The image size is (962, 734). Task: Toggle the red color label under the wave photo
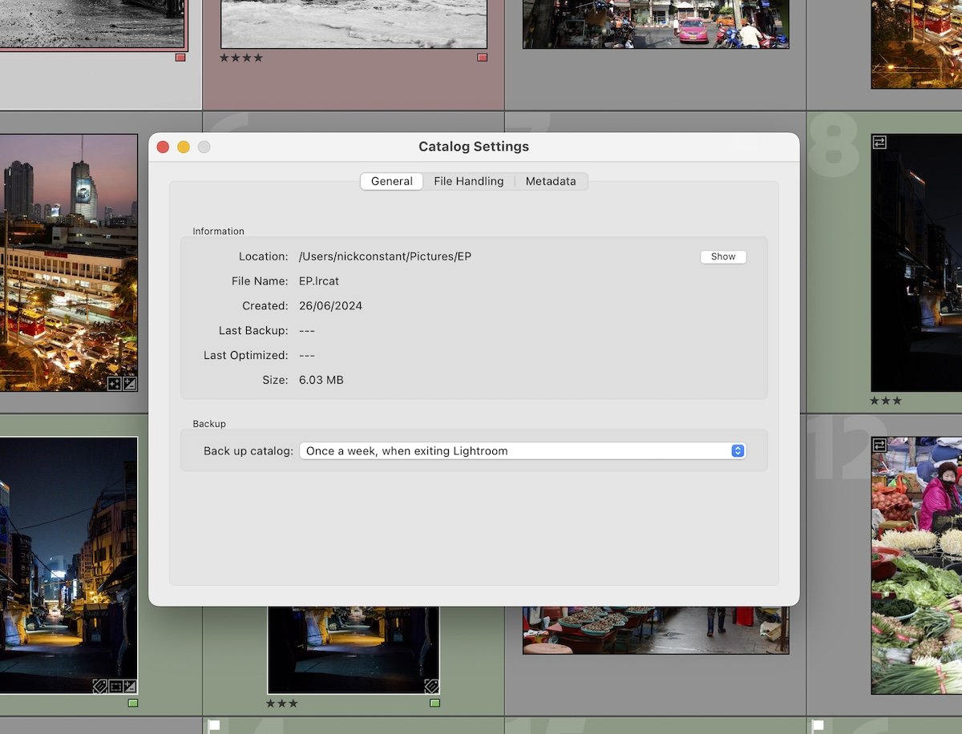click(482, 57)
